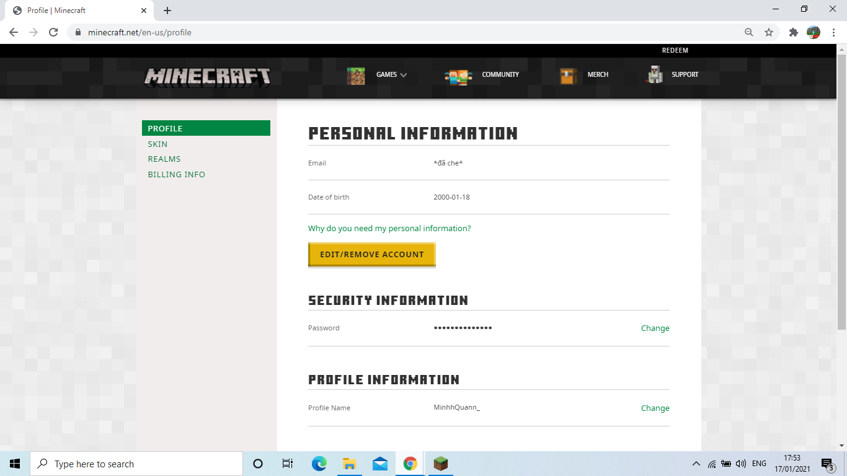
Task: Open Cortana from the taskbar
Action: (258, 464)
